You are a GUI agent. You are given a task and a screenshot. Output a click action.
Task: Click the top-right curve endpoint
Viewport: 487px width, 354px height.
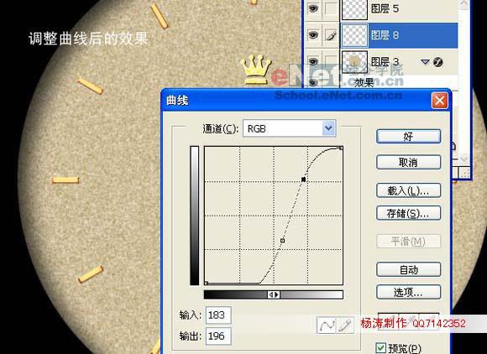click(341, 148)
